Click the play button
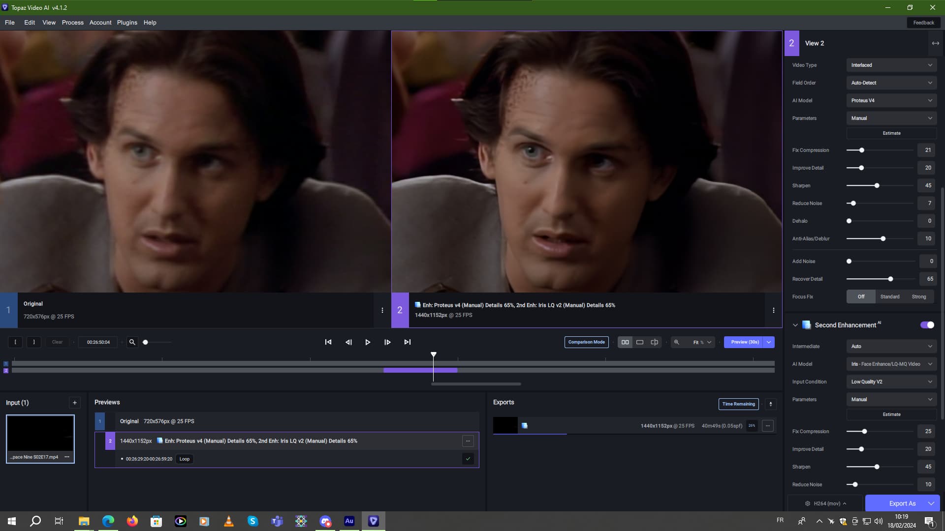Image resolution: width=945 pixels, height=531 pixels. pyautogui.click(x=368, y=342)
